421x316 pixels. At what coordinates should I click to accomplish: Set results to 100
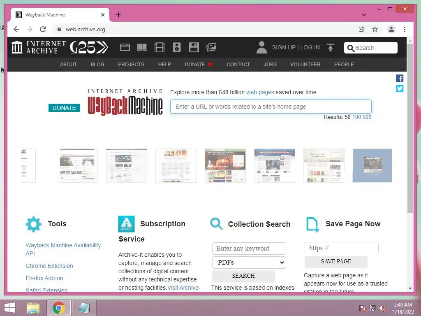[356, 117]
